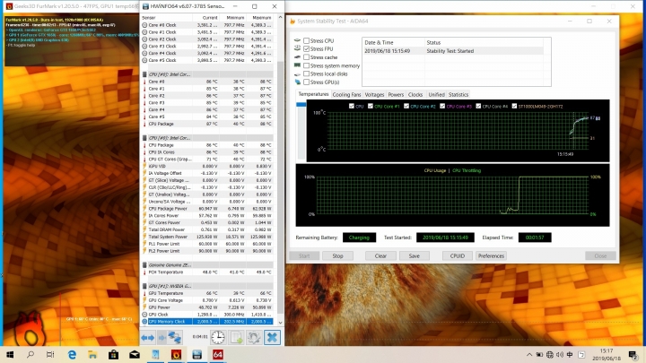The image size is (646, 363).
Task: Launch Microsoft Edge from the taskbar
Action: tap(72, 354)
